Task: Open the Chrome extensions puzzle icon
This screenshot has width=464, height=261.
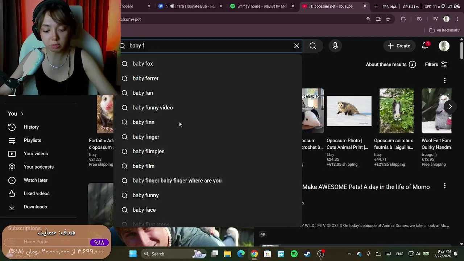Action: click(x=403, y=19)
